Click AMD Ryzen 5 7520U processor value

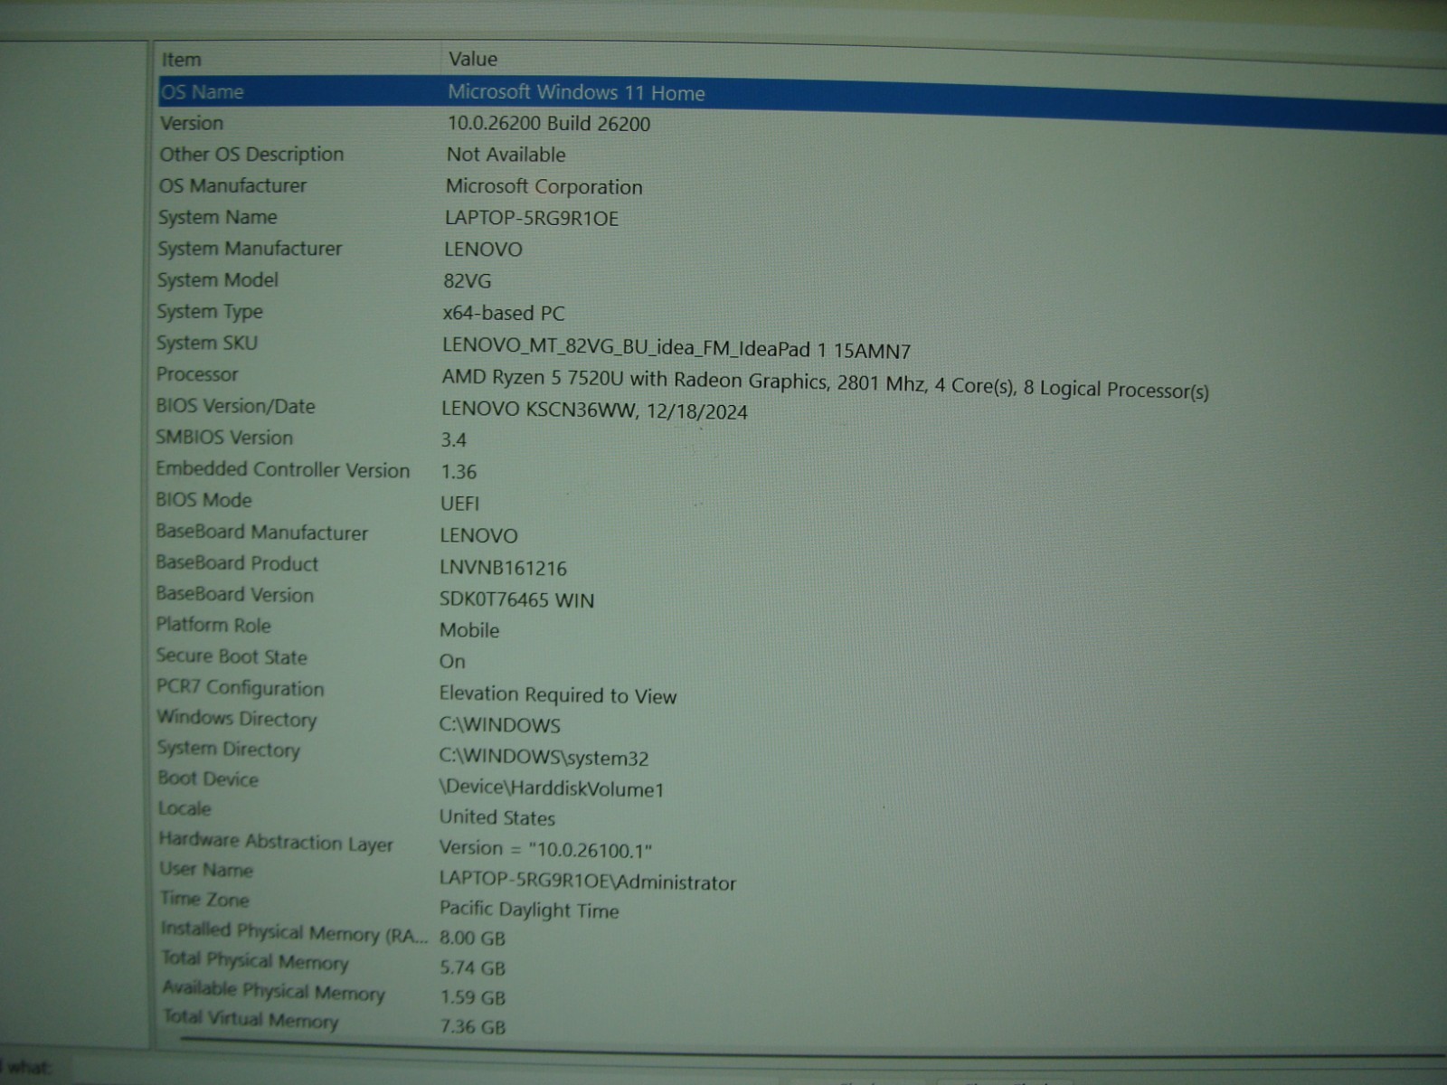(825, 384)
